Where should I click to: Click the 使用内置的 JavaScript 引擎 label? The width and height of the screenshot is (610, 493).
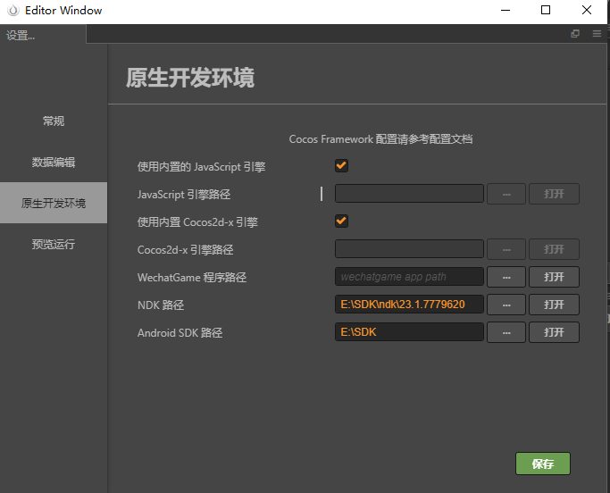pos(201,167)
